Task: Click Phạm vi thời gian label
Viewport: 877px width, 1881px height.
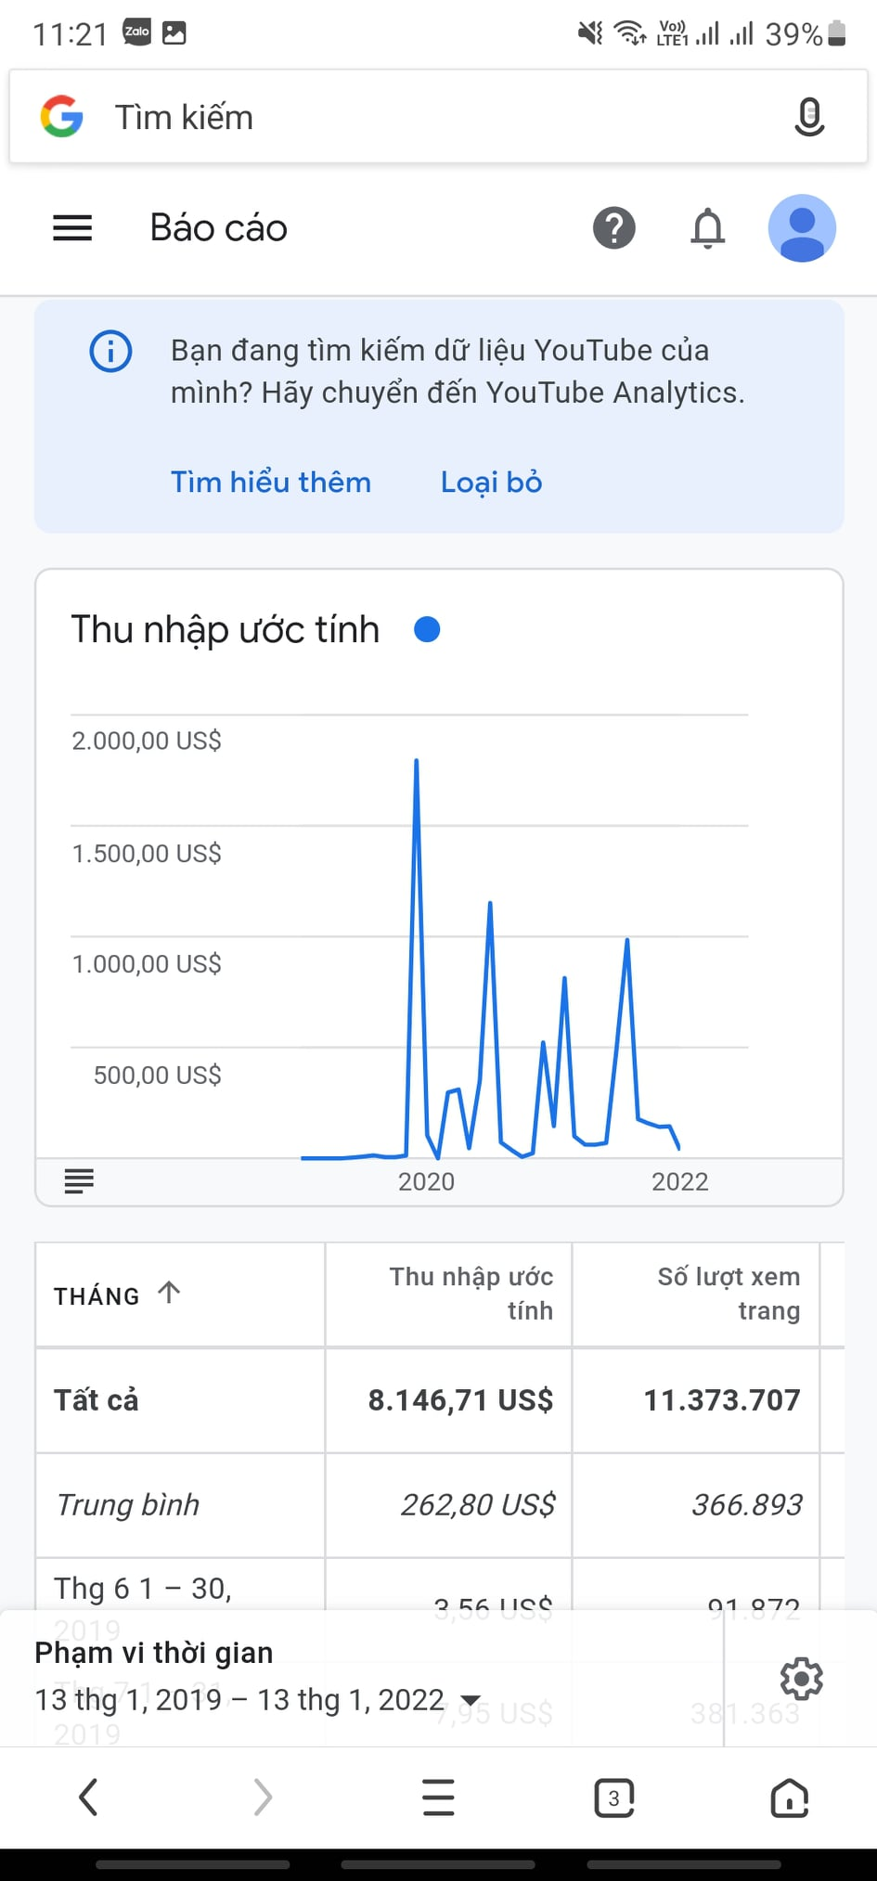Action: (x=154, y=1653)
